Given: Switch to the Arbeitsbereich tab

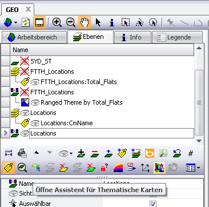Looking at the screenshot, I should tap(34, 37).
